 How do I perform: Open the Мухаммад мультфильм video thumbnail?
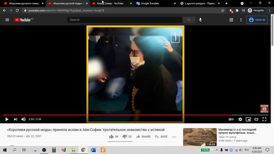[200, 137]
